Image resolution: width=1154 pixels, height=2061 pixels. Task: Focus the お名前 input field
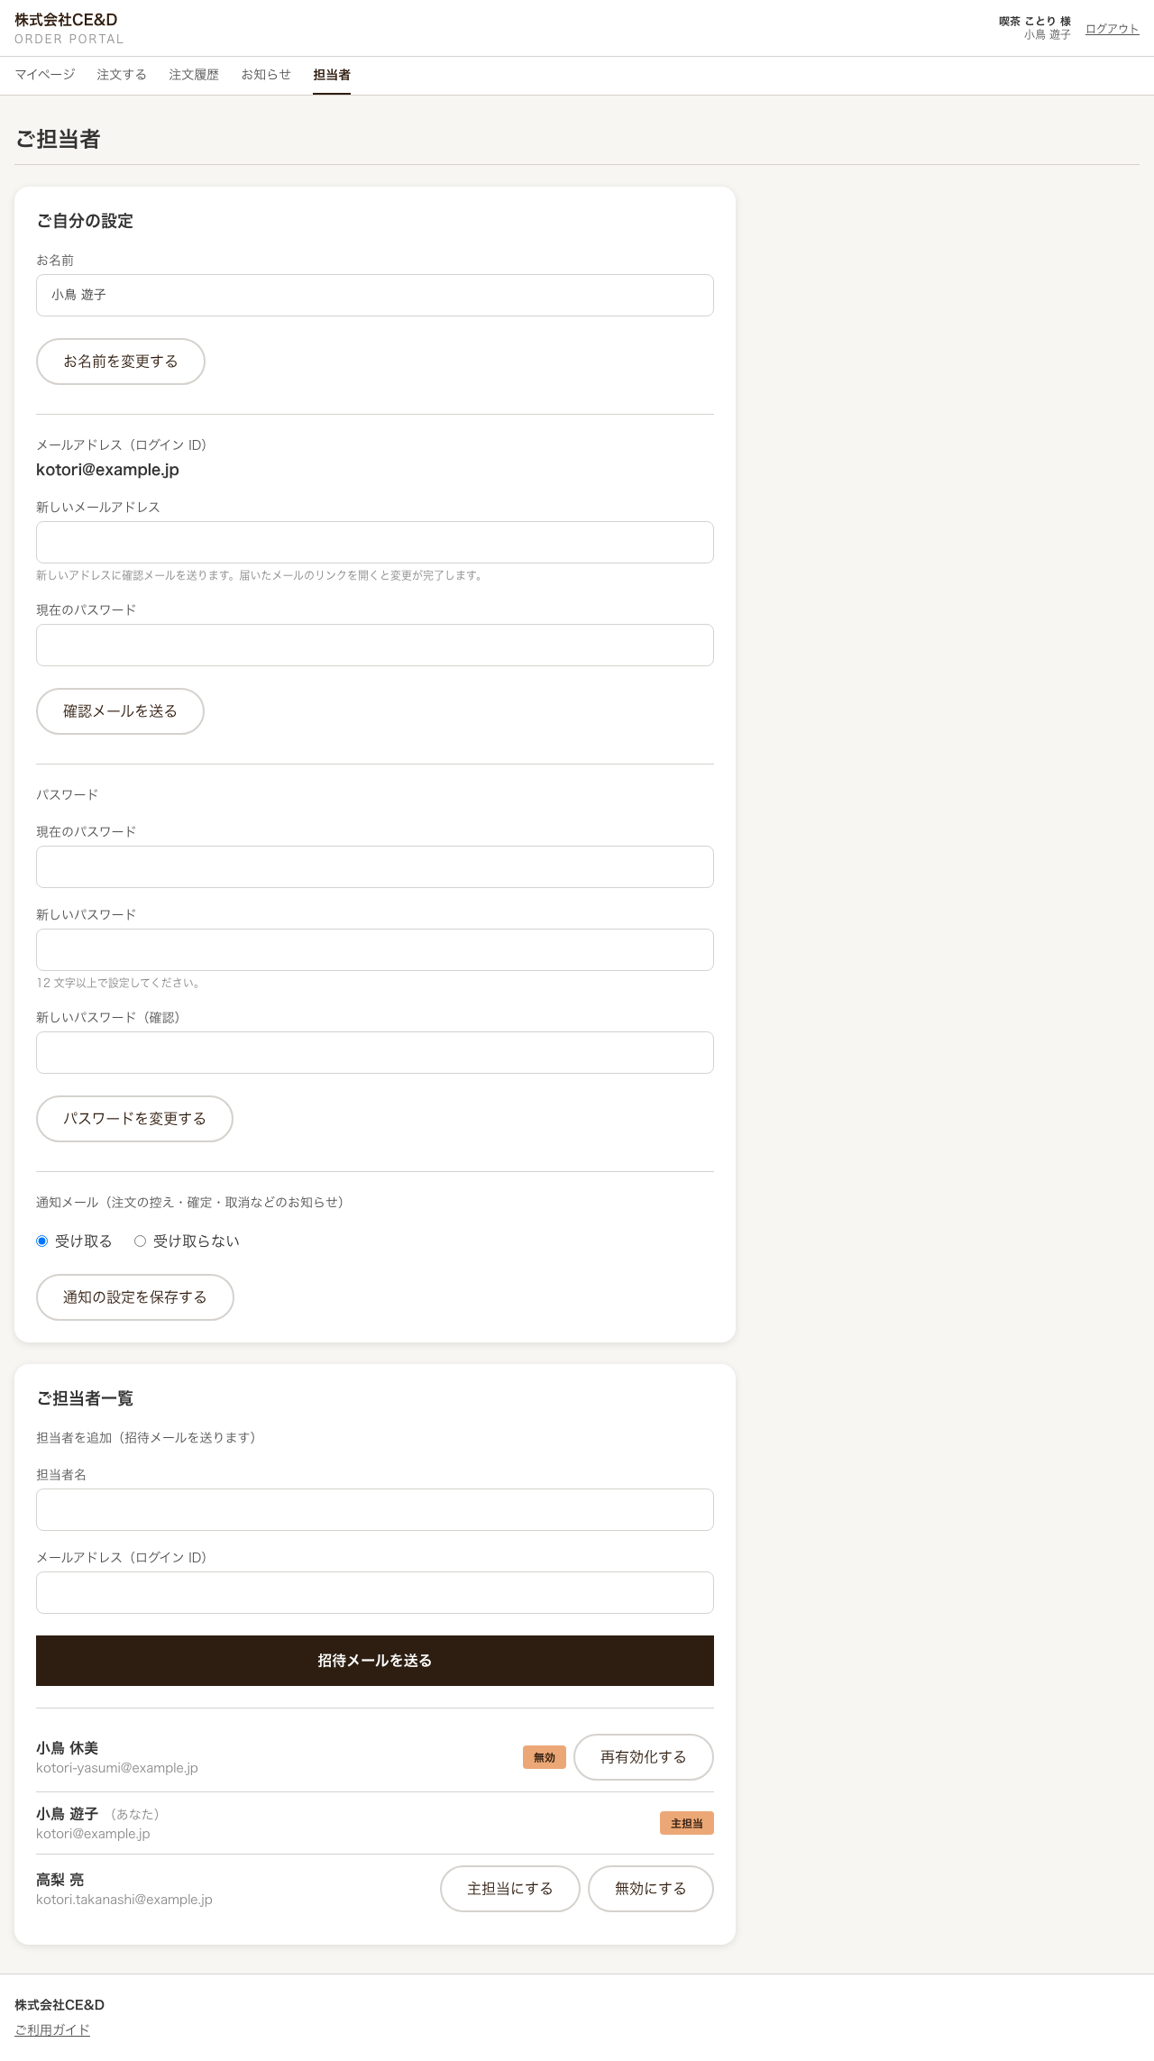[x=375, y=295]
